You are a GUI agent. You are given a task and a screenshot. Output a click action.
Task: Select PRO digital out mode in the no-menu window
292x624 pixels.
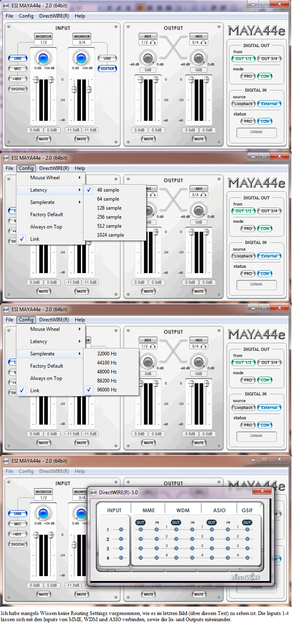pos(248,77)
